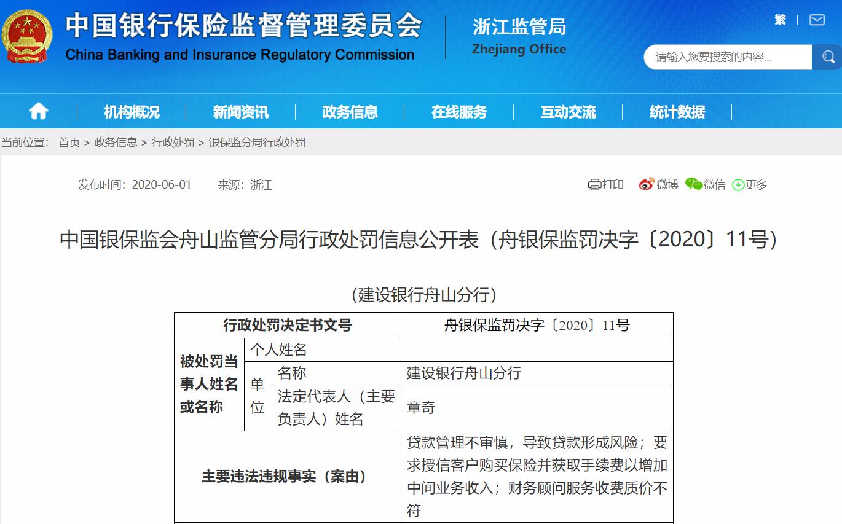Click the publish date 2020-06-01
The image size is (842, 524).
162,184
